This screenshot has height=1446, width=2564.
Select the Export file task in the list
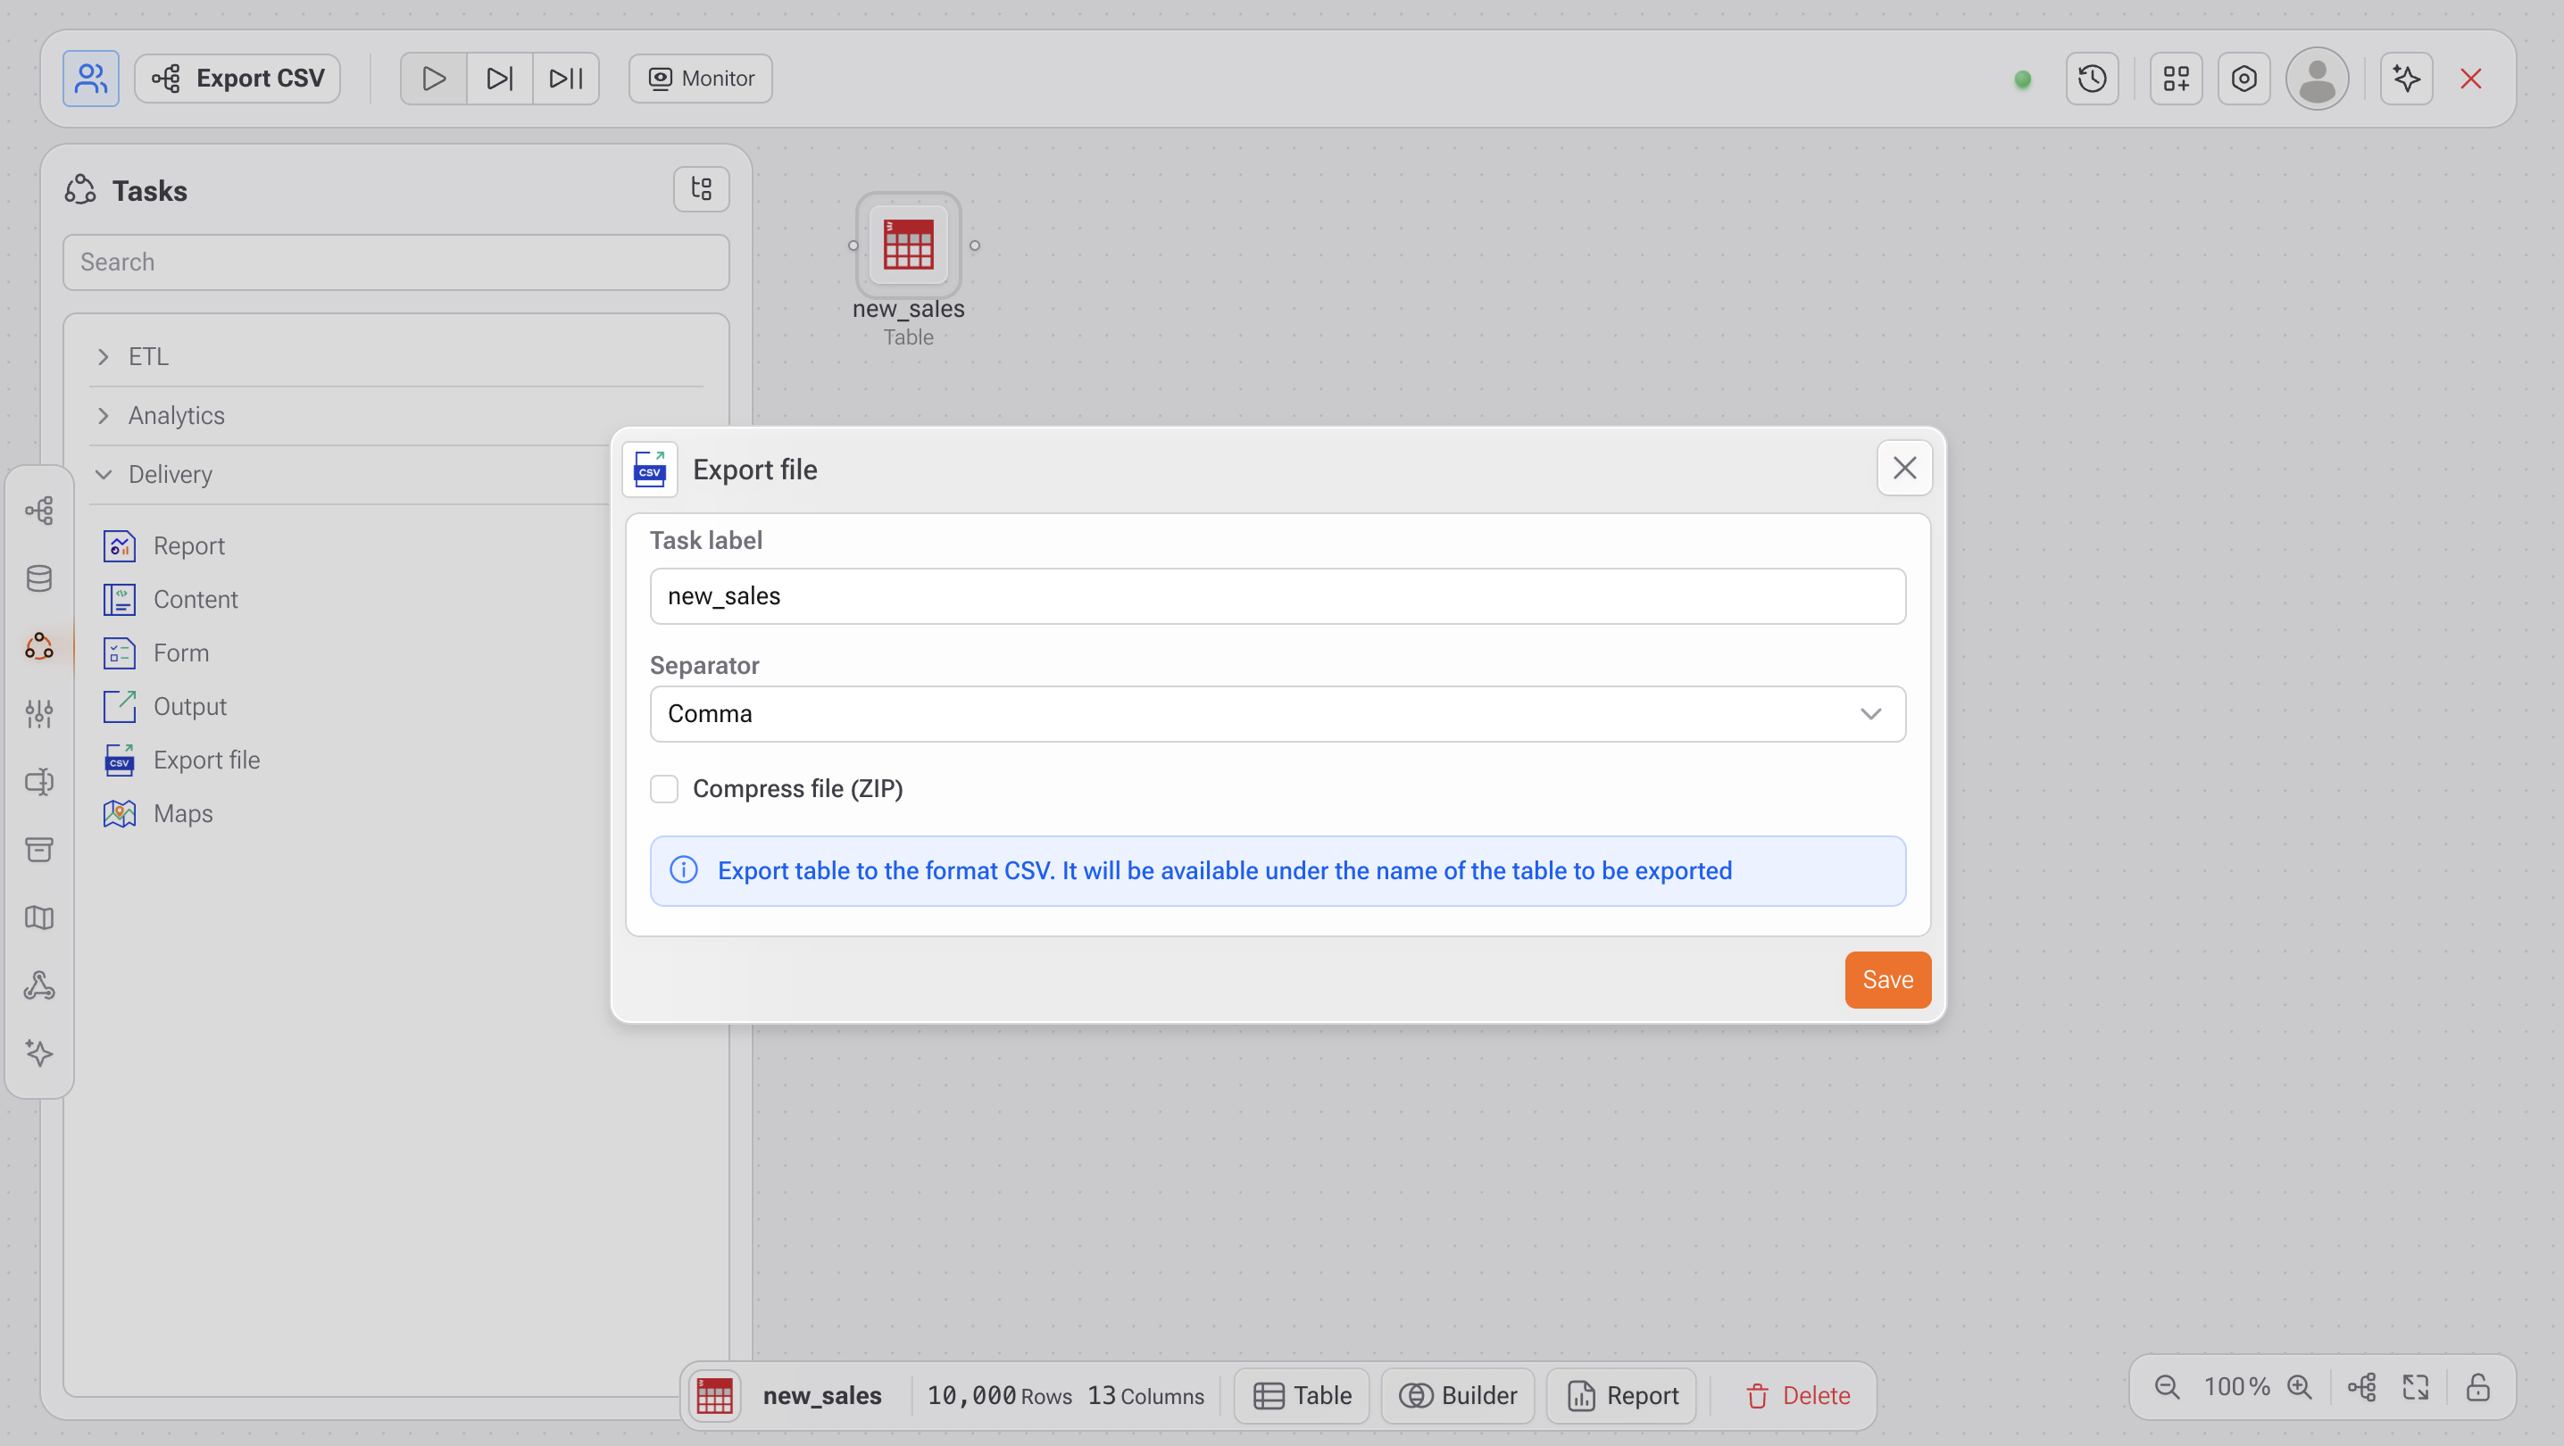206,760
